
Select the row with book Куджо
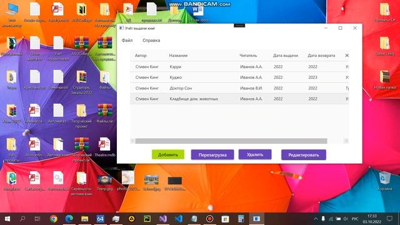tap(239, 77)
